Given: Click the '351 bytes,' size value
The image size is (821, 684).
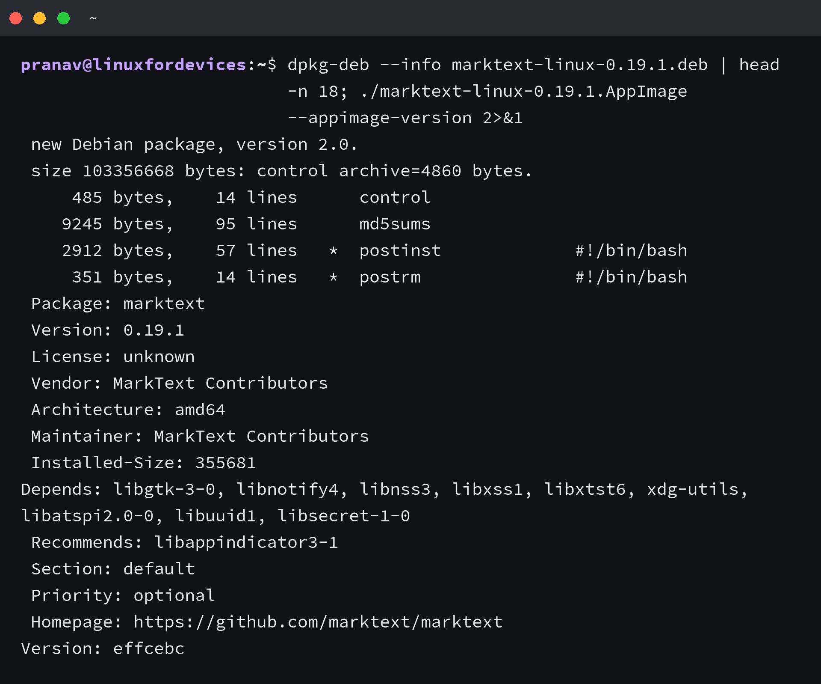Looking at the screenshot, I should 123,277.
